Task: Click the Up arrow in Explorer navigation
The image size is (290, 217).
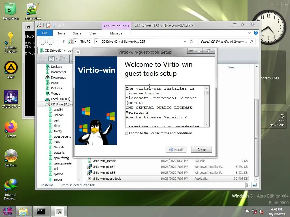Action: pyautogui.click(x=64, y=42)
